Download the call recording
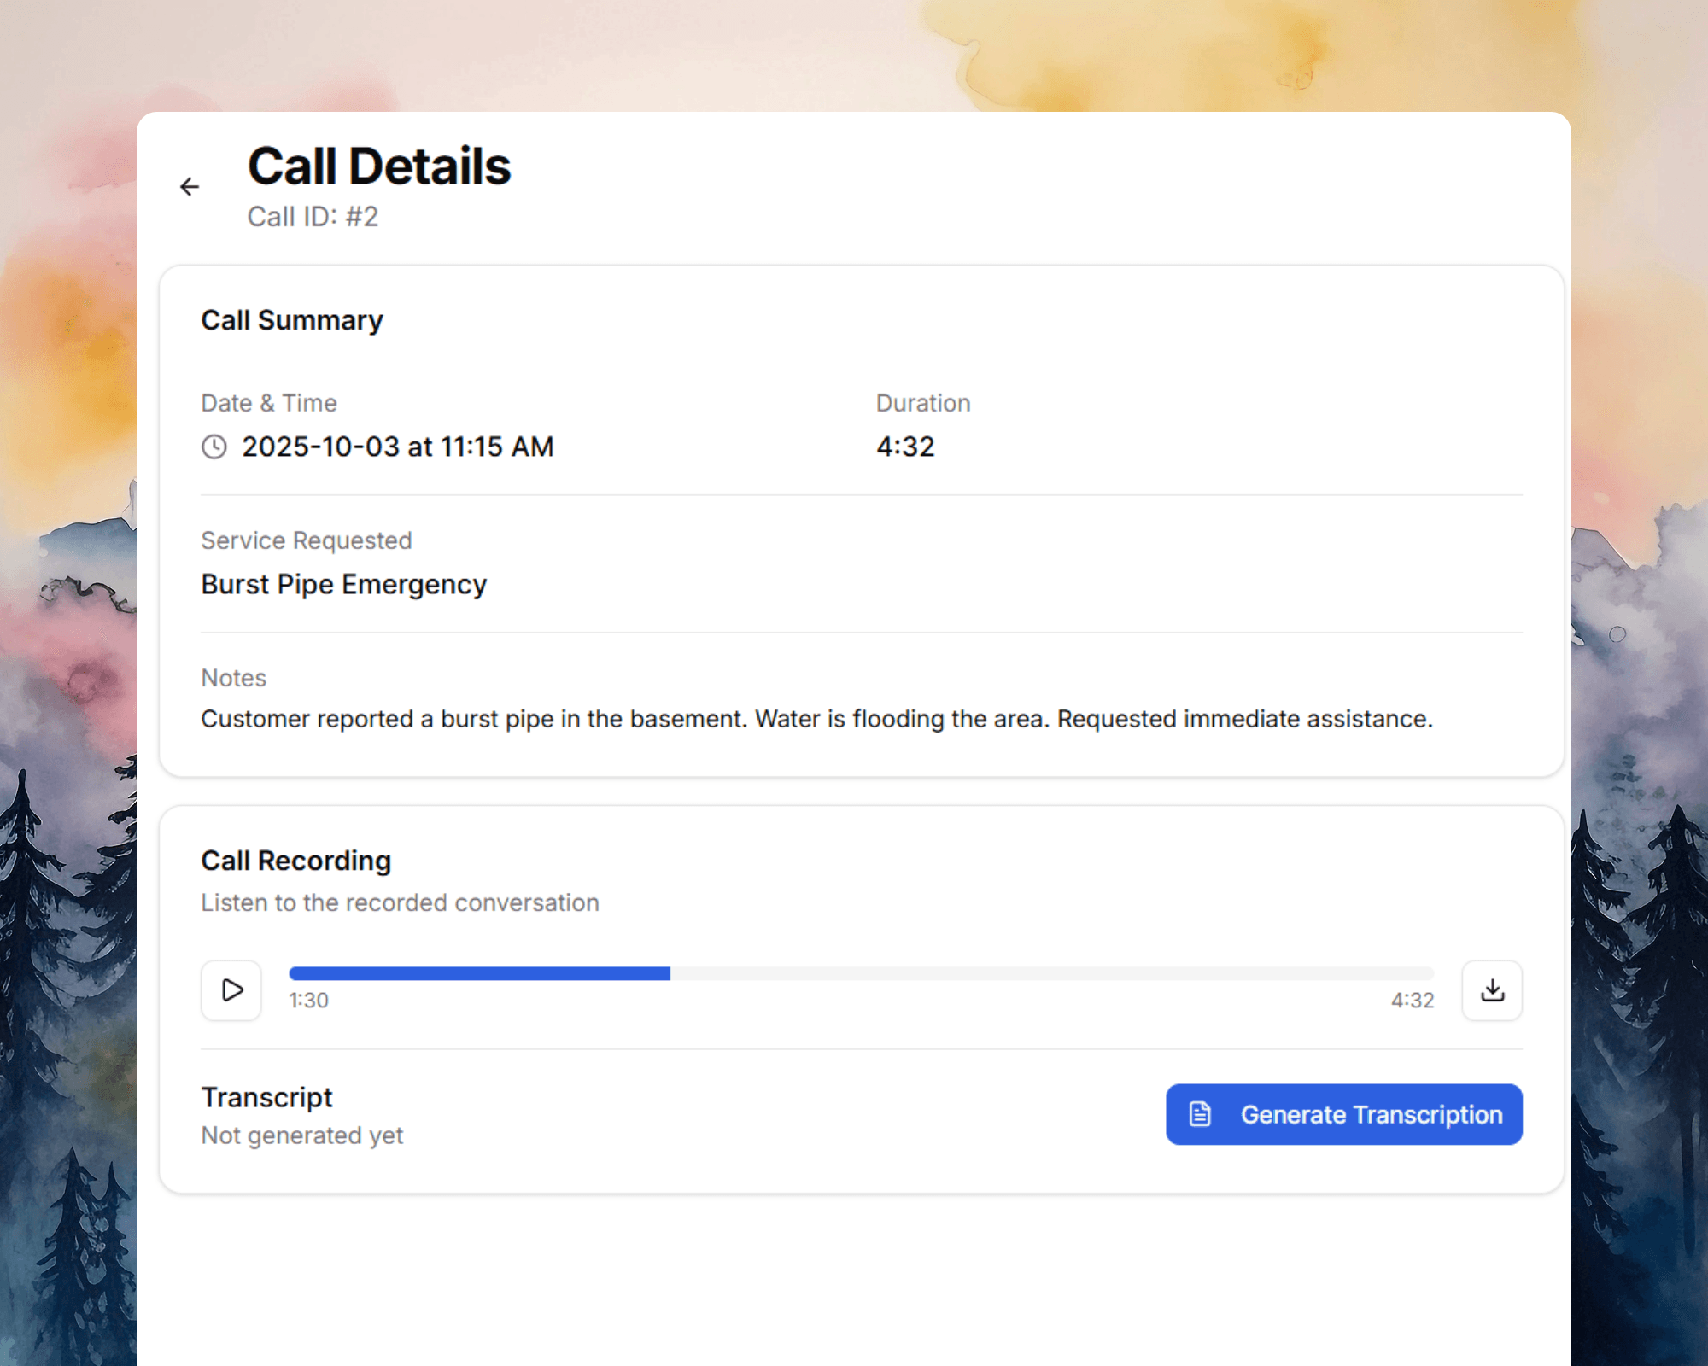The height and width of the screenshot is (1366, 1708). point(1492,990)
